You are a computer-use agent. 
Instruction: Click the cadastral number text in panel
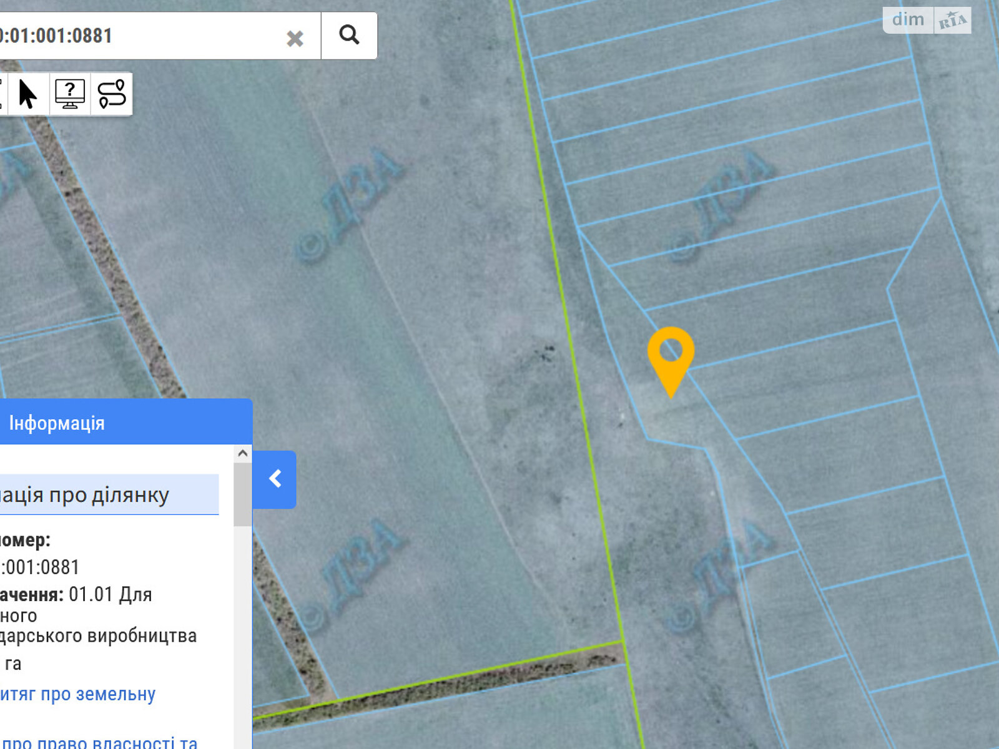click(41, 567)
